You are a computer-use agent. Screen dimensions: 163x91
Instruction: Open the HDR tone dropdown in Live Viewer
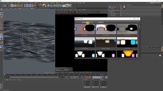point(92,12)
